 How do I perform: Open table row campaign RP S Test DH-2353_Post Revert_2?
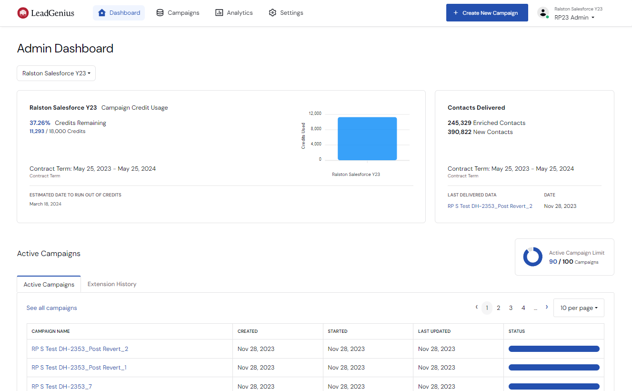tap(80, 349)
